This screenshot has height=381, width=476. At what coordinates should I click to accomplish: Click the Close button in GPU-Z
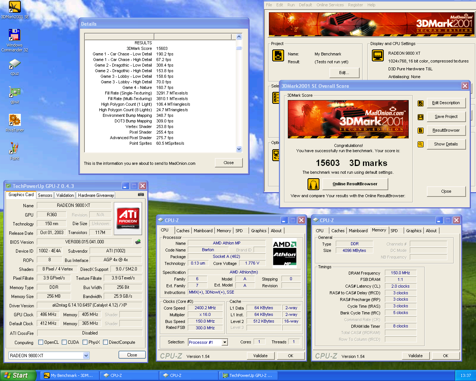coord(132,355)
